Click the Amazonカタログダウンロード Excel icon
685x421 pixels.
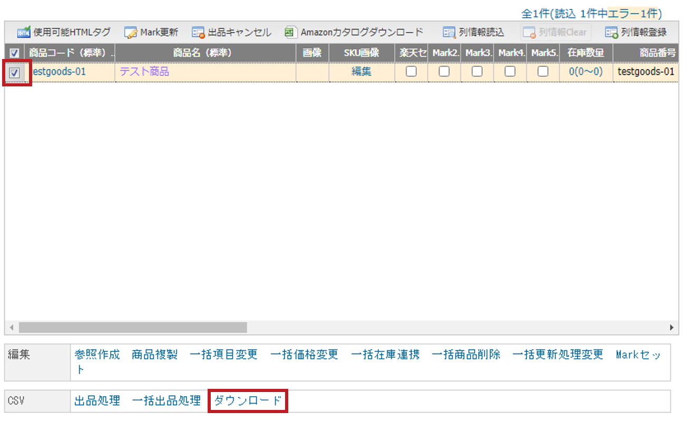click(289, 33)
